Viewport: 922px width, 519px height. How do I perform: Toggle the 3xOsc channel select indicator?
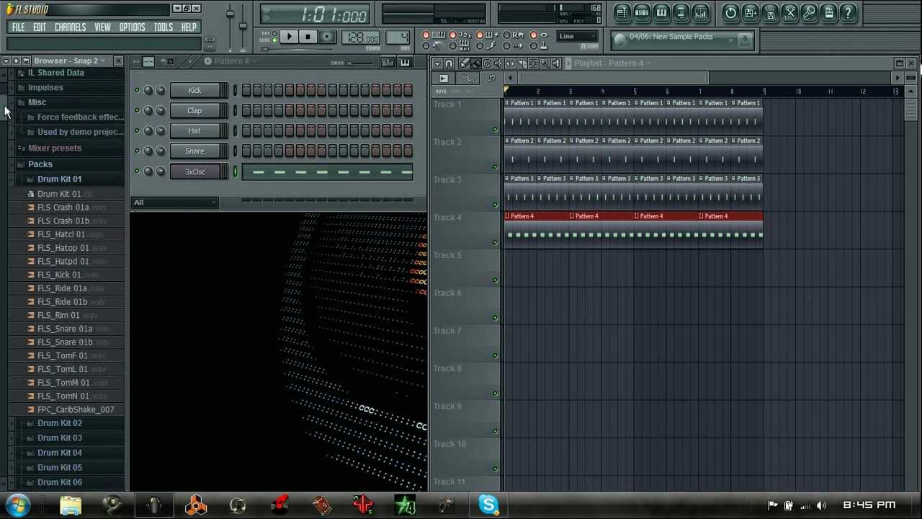click(x=235, y=172)
